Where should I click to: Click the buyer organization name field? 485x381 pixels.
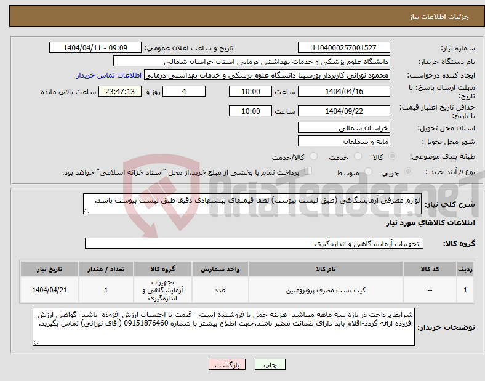(252, 61)
